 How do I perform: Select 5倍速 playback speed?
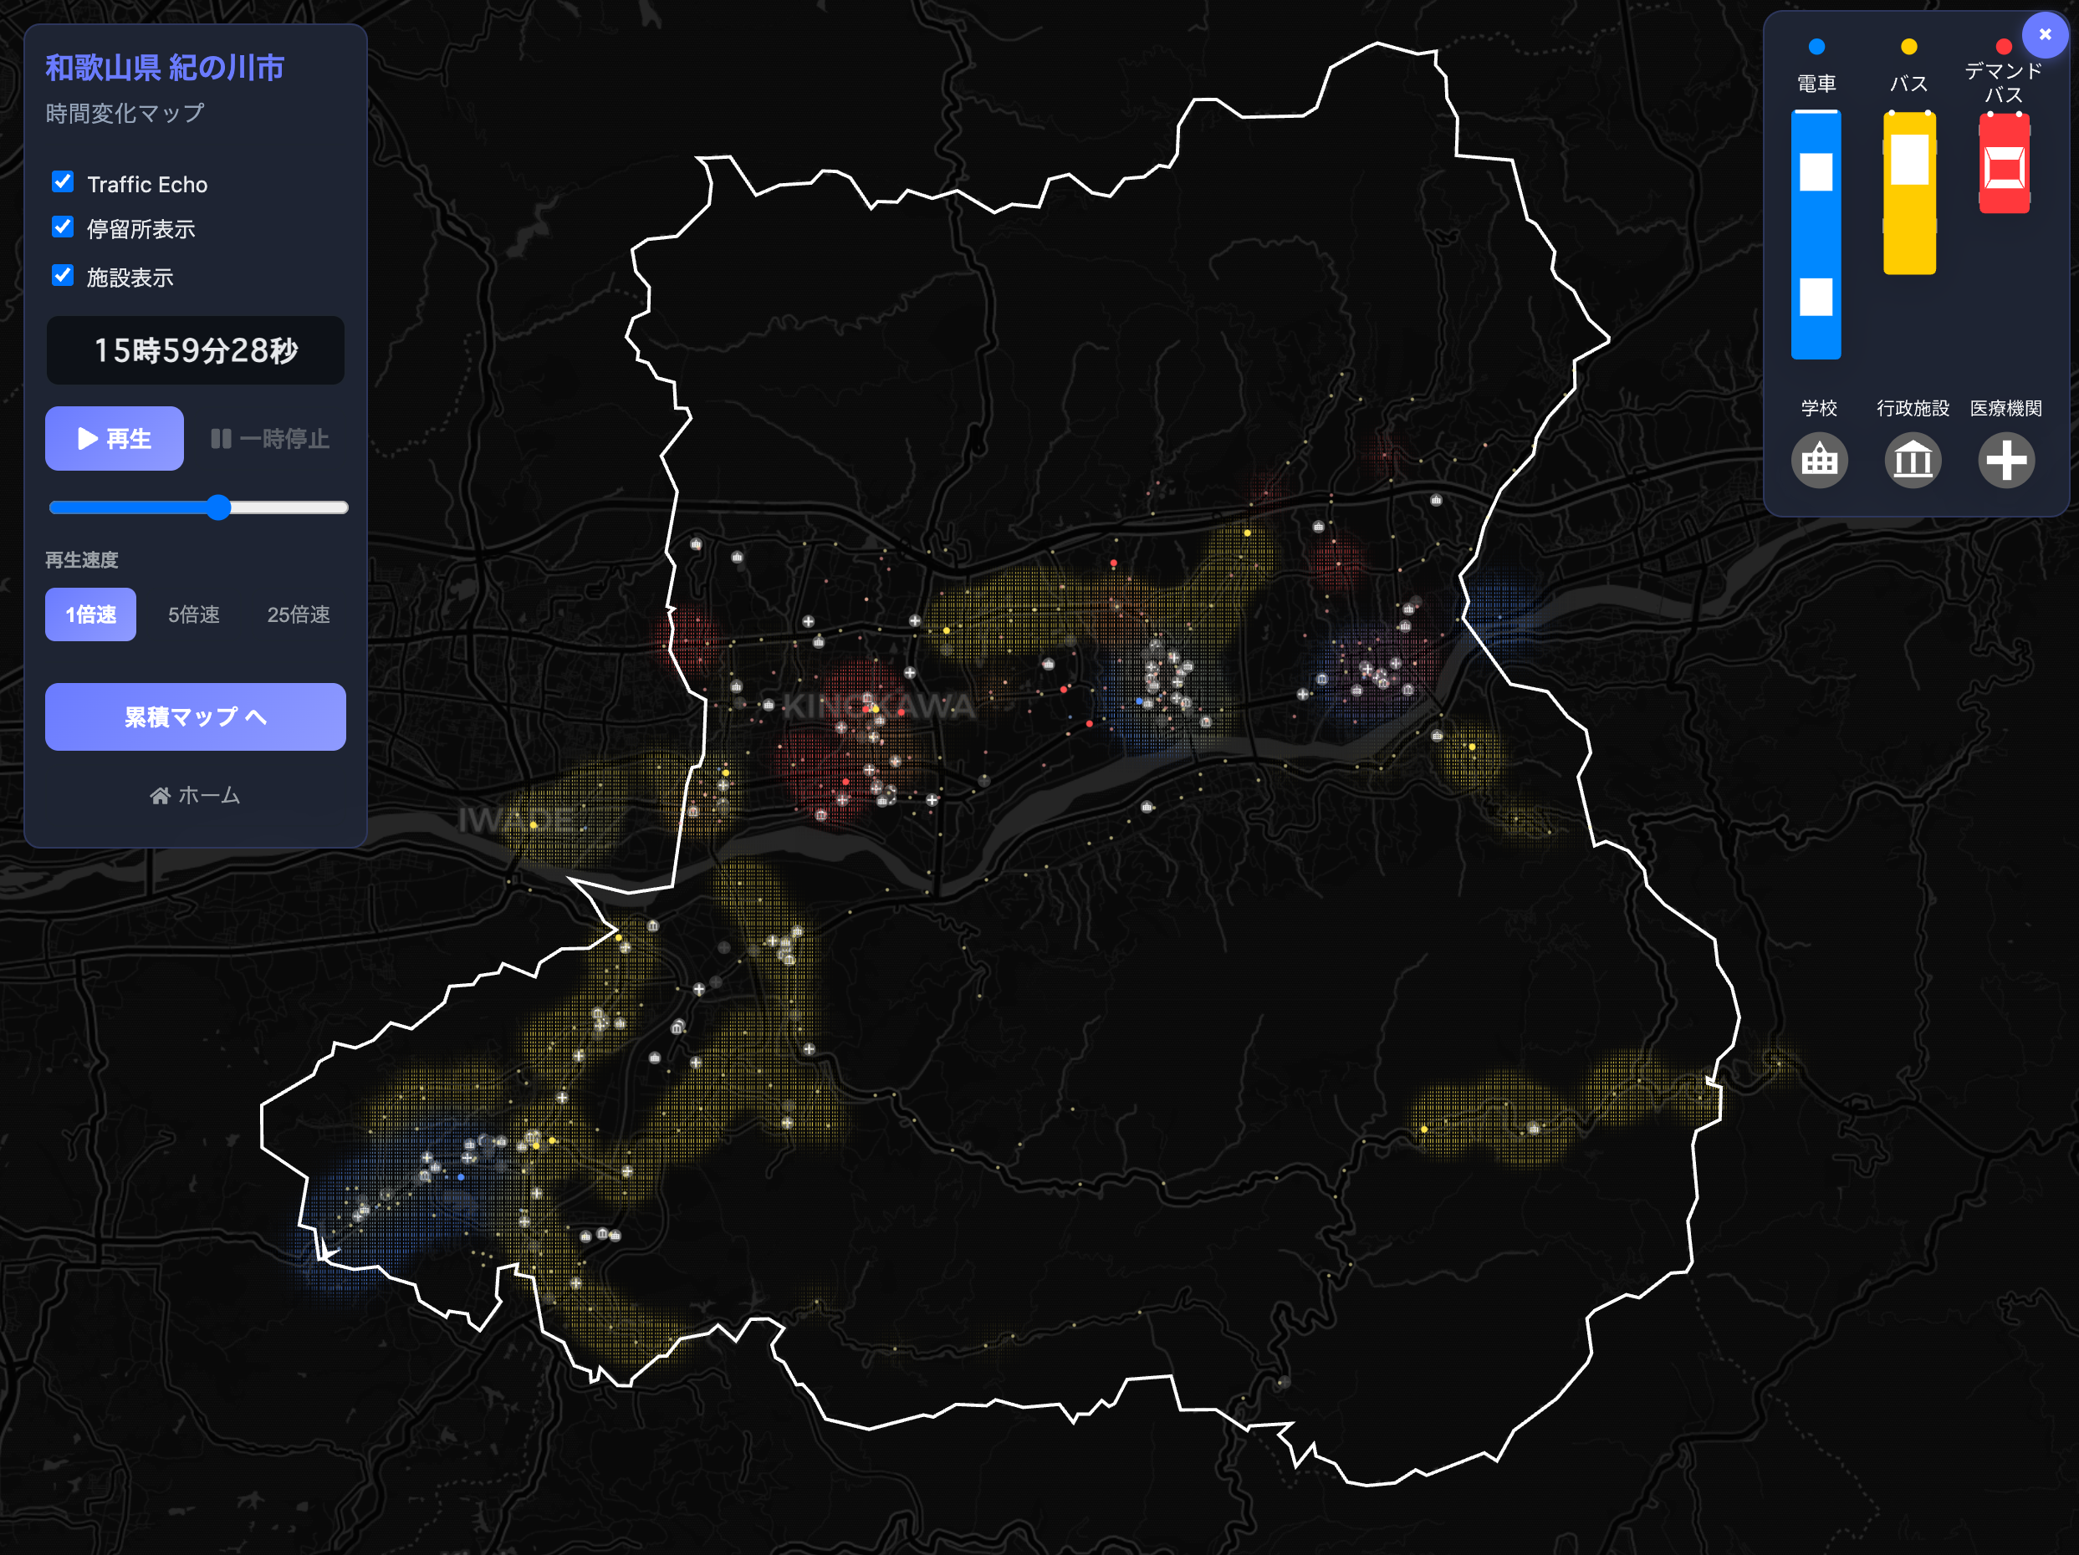tap(194, 614)
